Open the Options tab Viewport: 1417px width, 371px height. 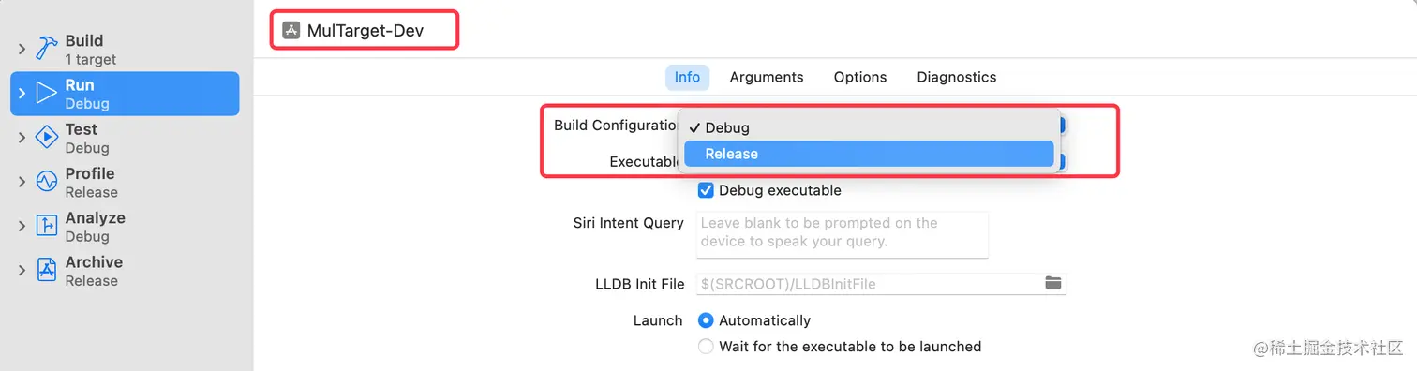(x=860, y=77)
